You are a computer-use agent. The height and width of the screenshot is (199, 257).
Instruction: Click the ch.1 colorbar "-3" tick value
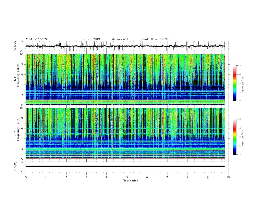click(x=239, y=65)
